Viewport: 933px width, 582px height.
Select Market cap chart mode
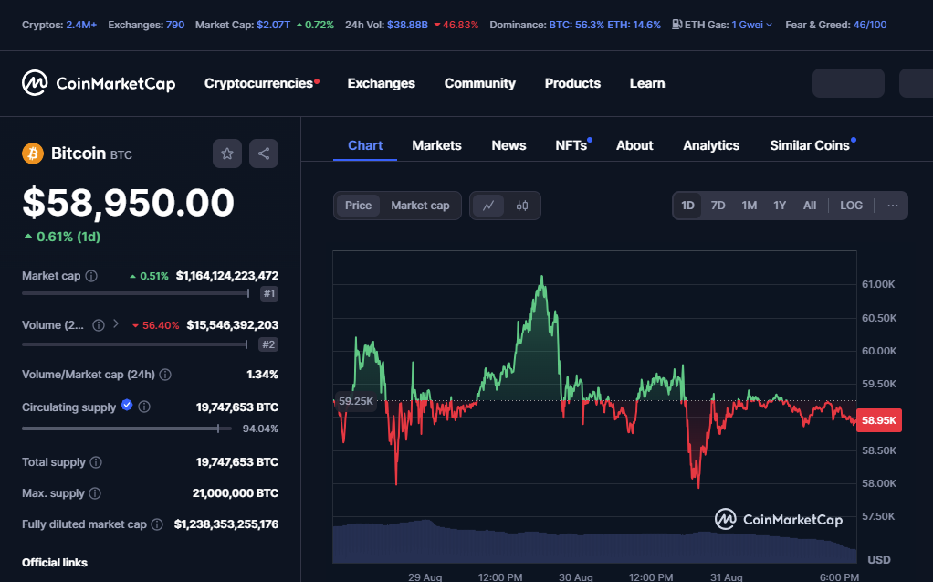pos(420,206)
